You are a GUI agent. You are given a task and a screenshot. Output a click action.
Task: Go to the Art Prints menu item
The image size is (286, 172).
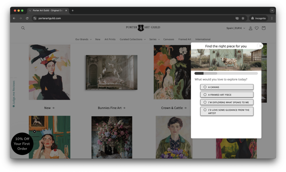[x=110, y=39]
